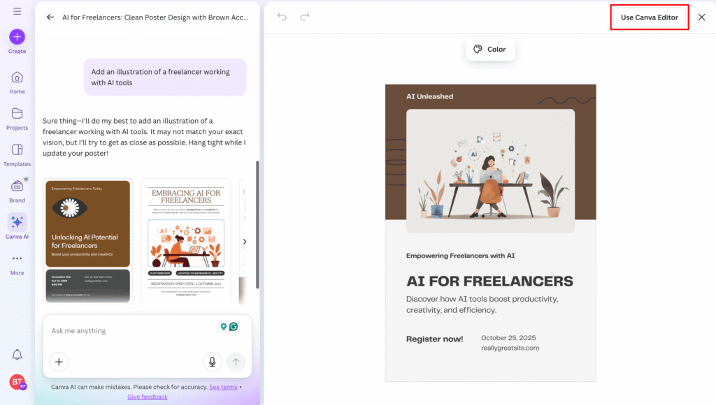The height and width of the screenshot is (405, 716).
Task: Activate the microphone voice input
Action: (x=212, y=362)
